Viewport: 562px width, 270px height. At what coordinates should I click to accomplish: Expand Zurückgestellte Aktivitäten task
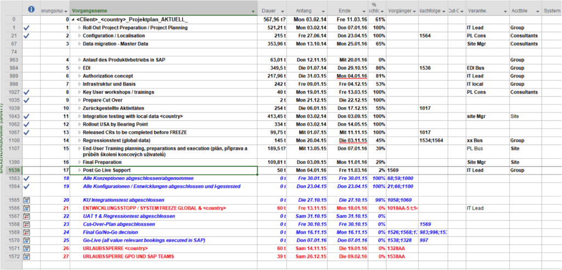point(80,108)
